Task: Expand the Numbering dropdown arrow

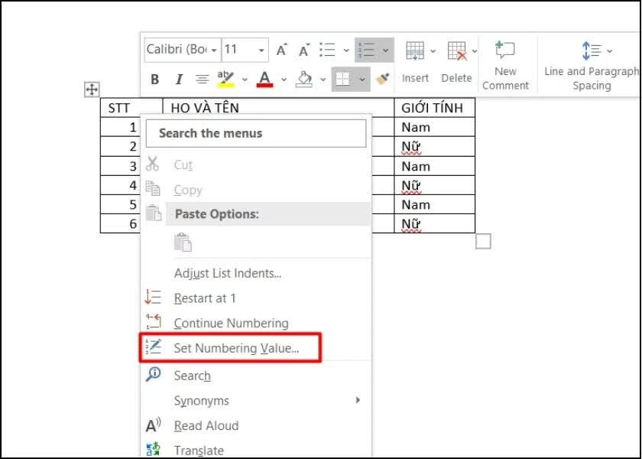Action: tap(385, 50)
